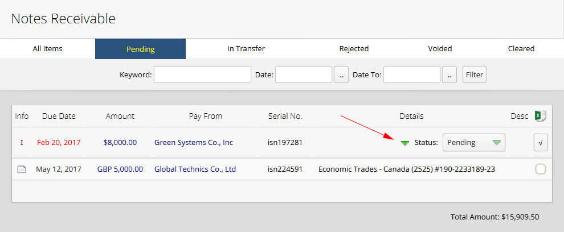
Task: Focus the Keyword input field
Action: (202, 74)
